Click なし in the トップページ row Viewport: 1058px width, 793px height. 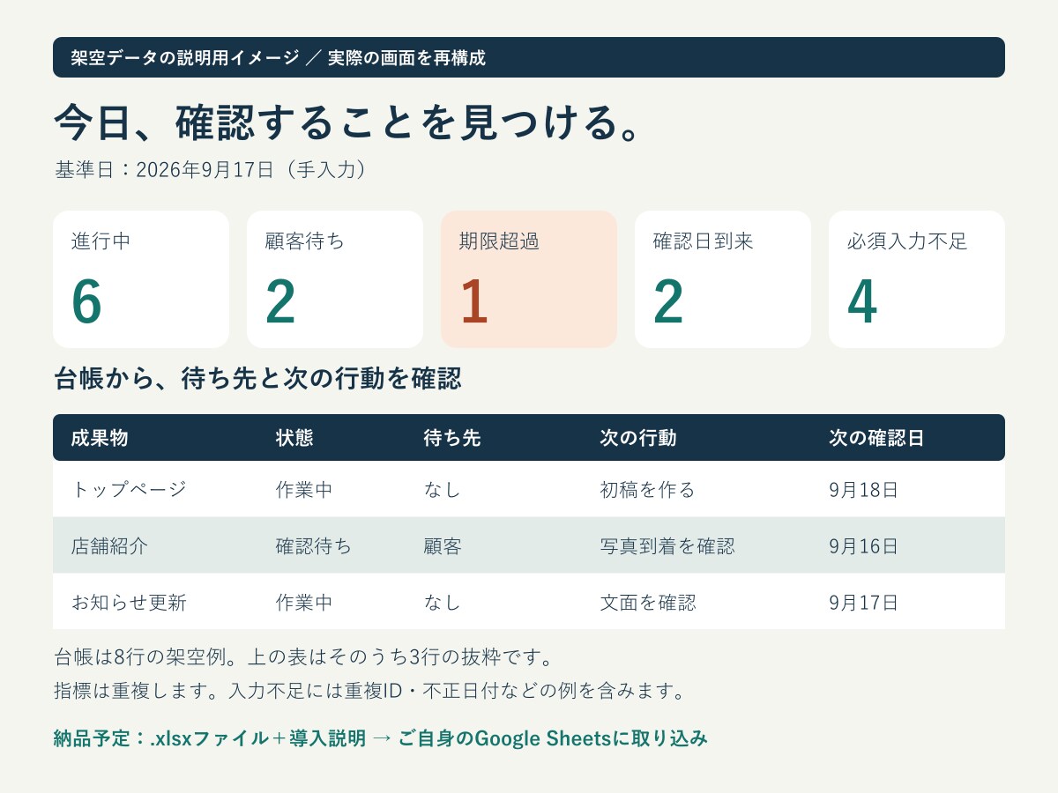[443, 490]
